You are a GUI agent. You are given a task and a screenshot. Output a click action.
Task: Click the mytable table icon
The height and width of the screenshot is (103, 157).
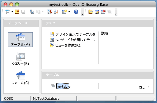coord(53,86)
